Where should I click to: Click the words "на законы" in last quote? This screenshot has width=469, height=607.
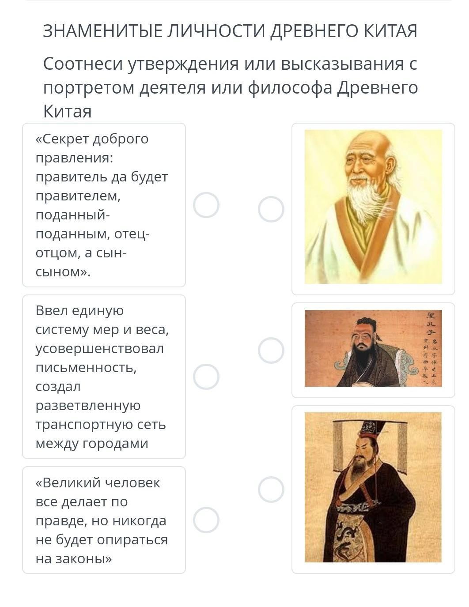[74, 559]
